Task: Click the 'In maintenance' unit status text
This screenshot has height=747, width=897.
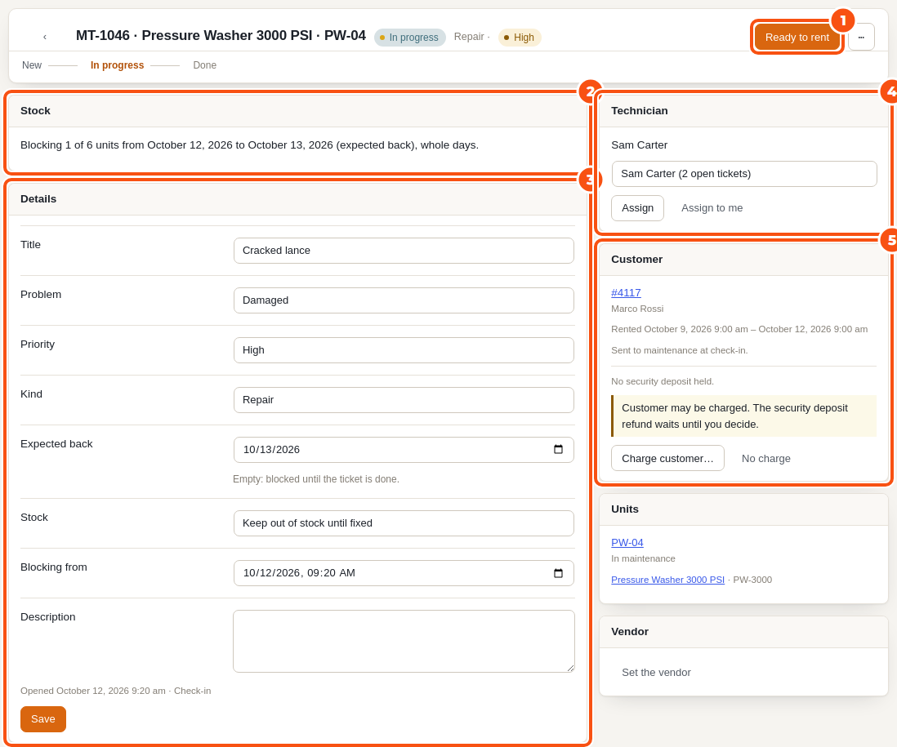Action: pos(643,558)
